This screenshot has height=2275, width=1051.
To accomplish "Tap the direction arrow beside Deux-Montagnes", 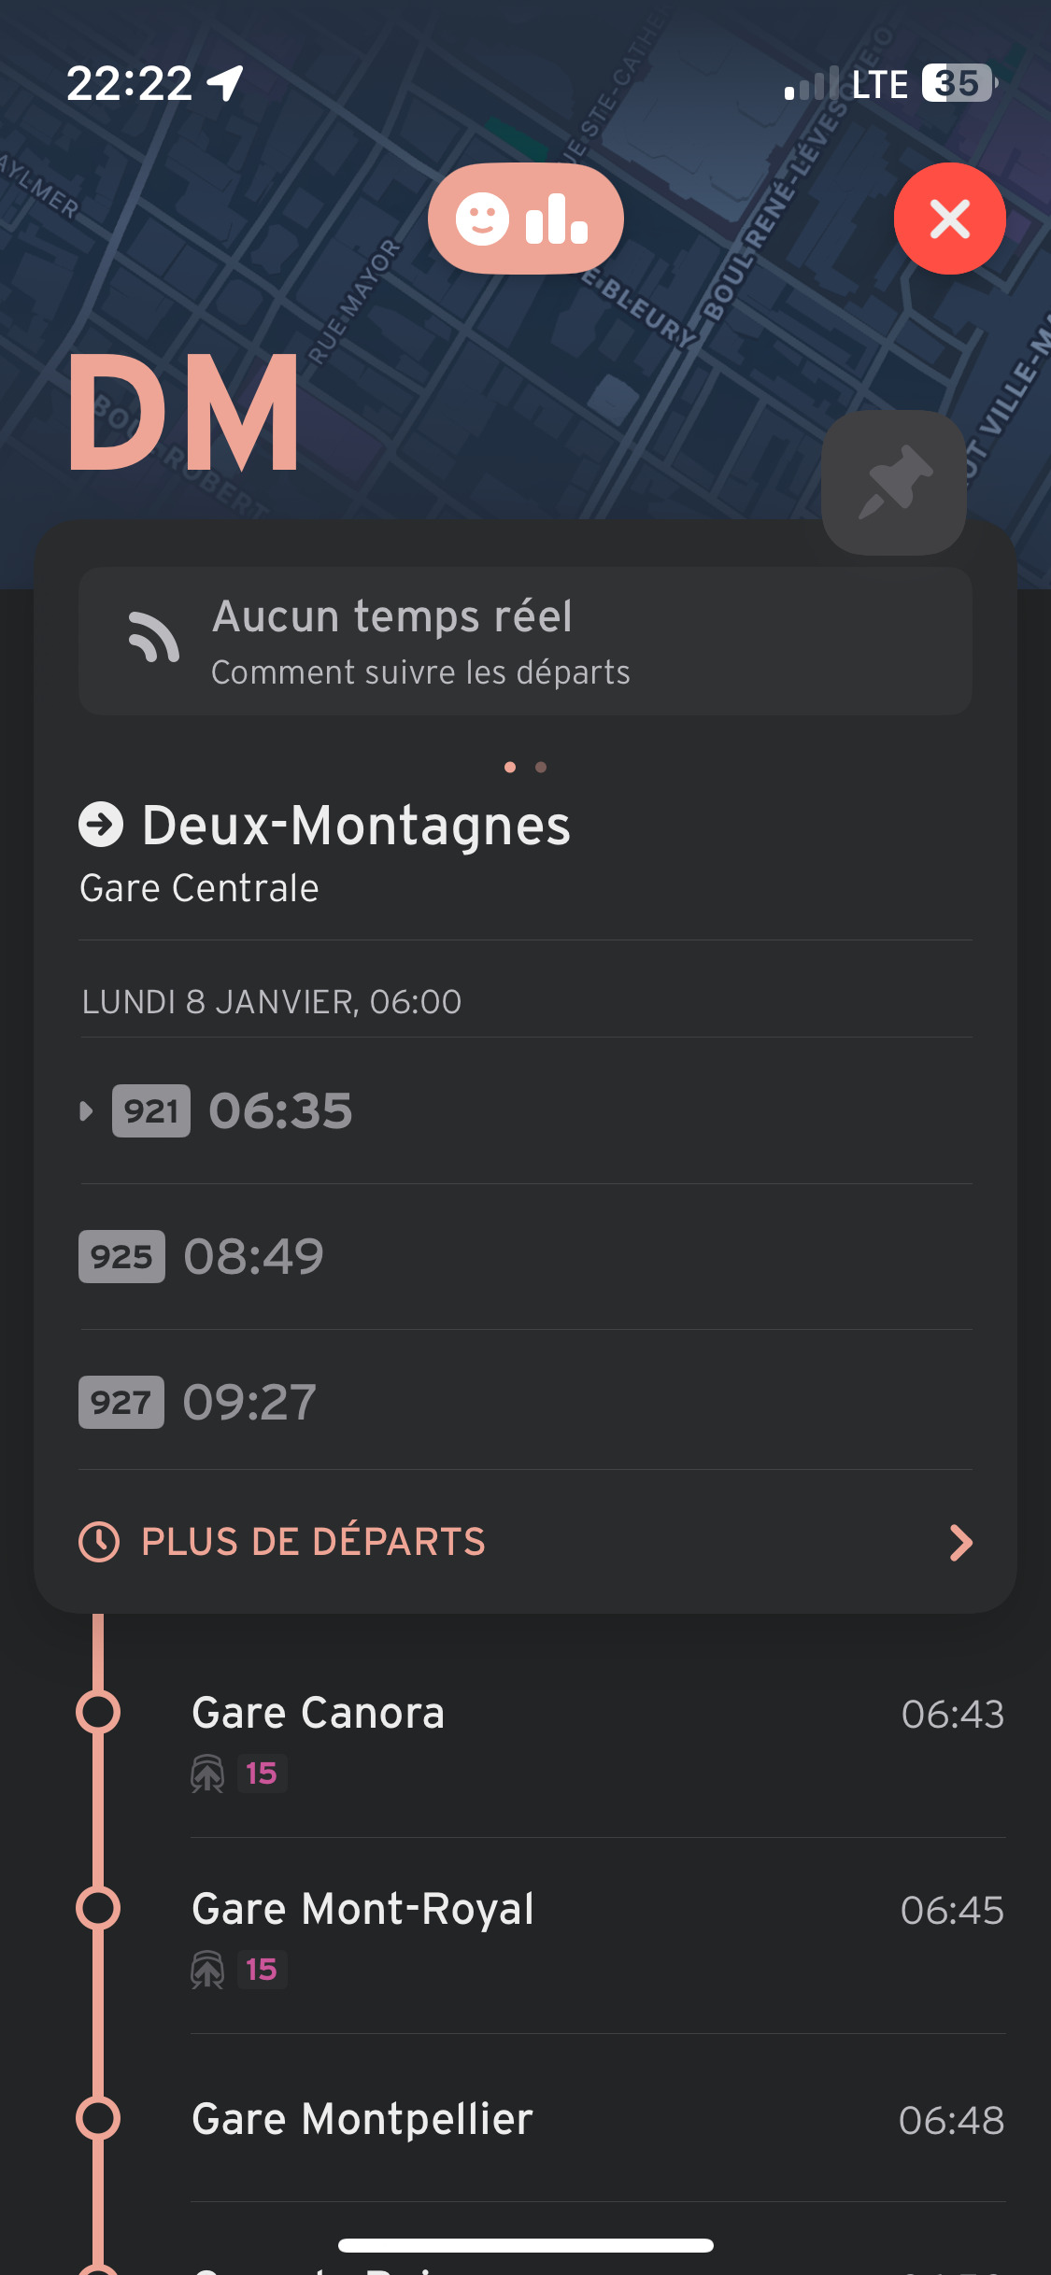I will point(101,825).
